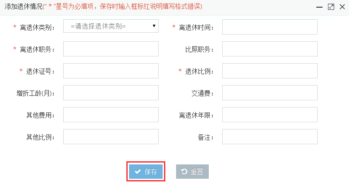The width and height of the screenshot is (349, 185).
Task: Click the checkmark icon on 保存
Action: 138,172
